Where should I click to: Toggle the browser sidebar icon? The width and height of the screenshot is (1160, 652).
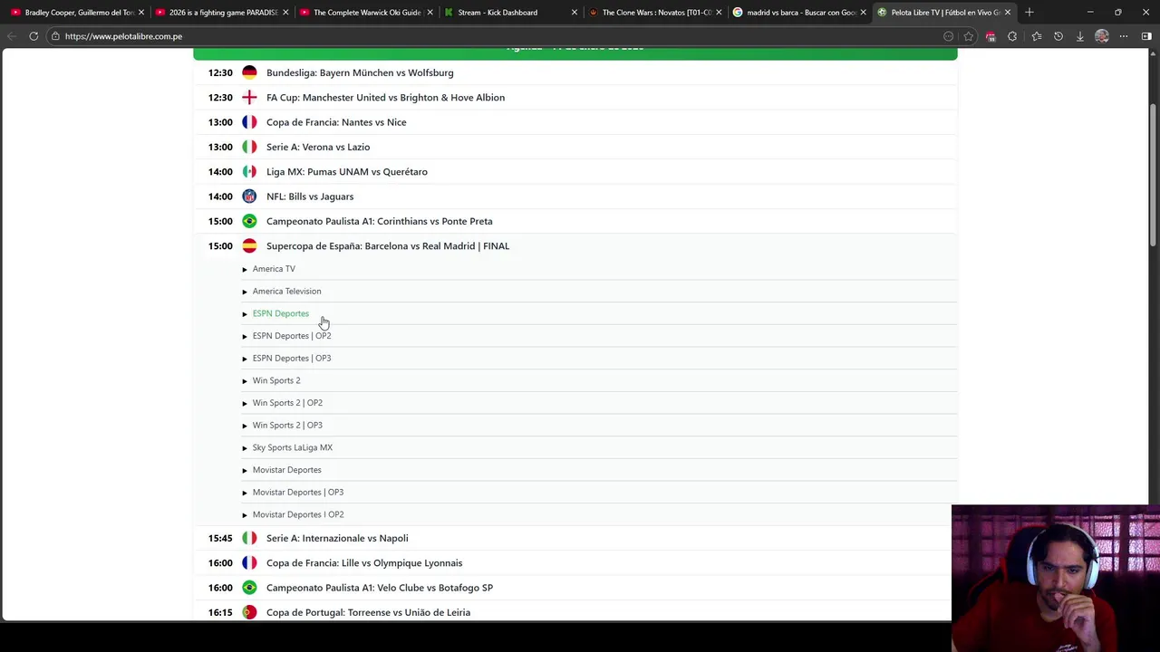[x=1146, y=36]
